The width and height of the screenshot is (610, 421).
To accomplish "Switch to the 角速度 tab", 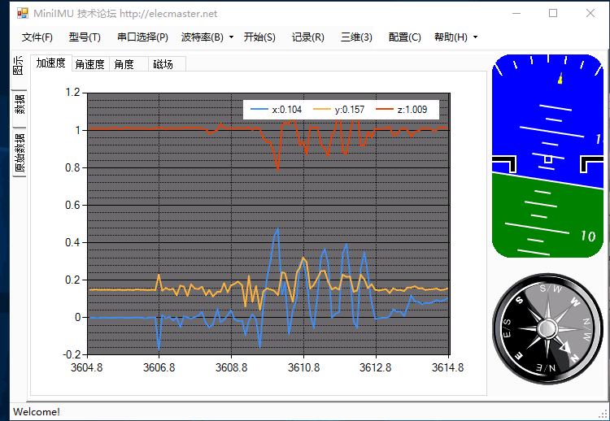I will tap(89, 64).
